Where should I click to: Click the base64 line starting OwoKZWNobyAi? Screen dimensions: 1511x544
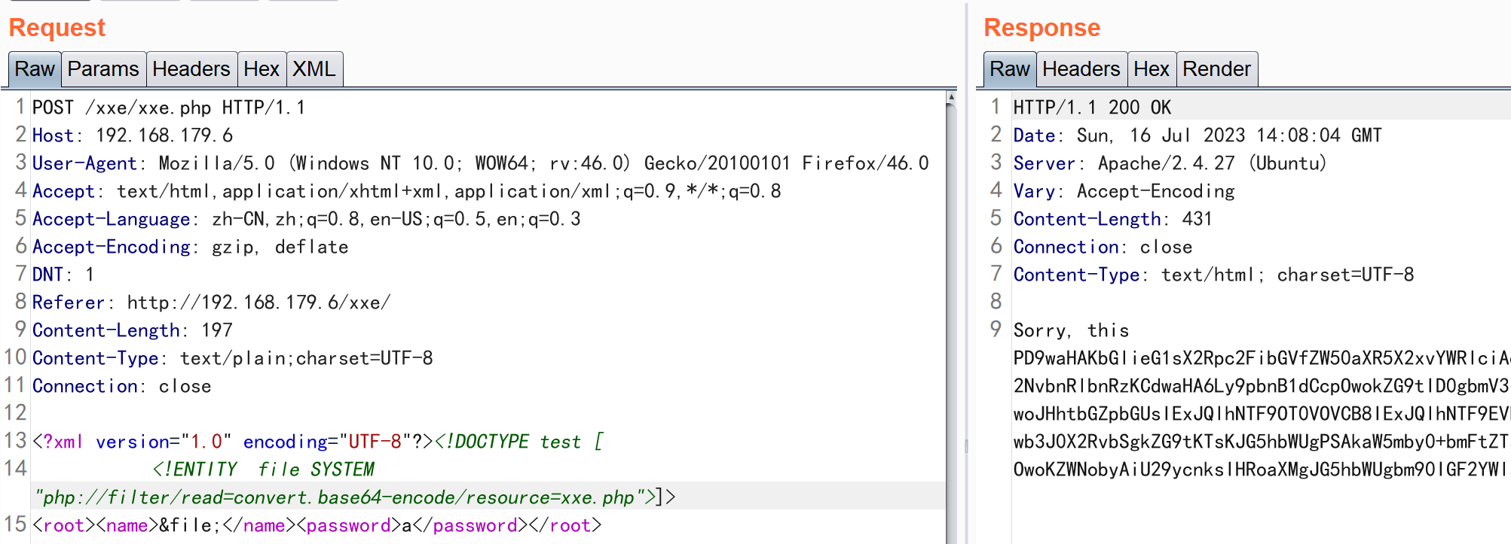1262,470
